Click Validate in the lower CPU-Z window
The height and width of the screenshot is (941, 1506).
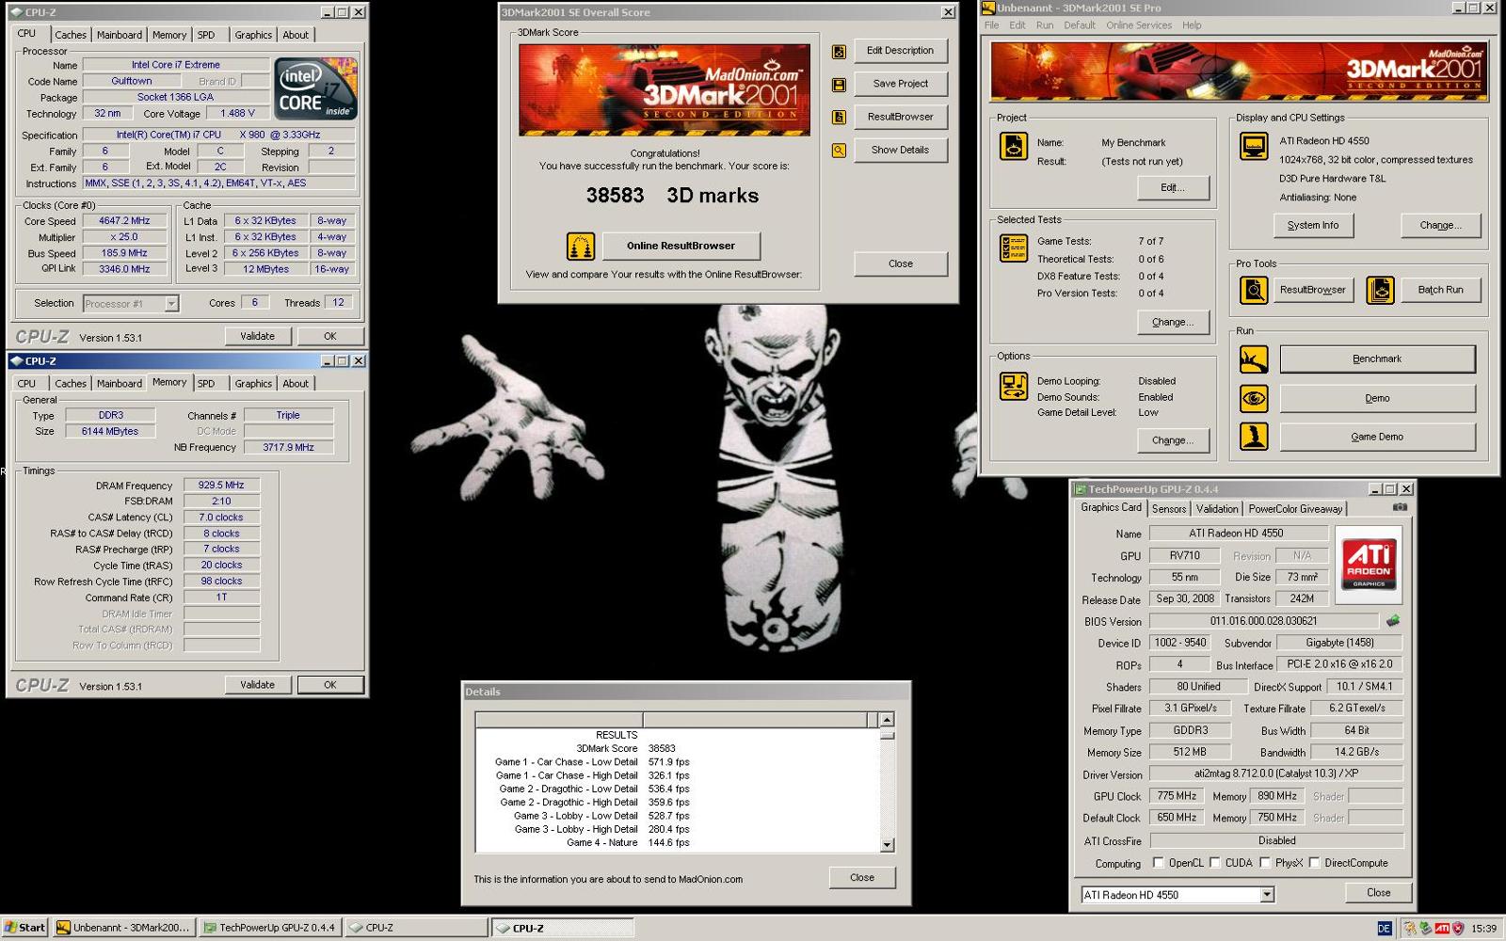point(257,685)
